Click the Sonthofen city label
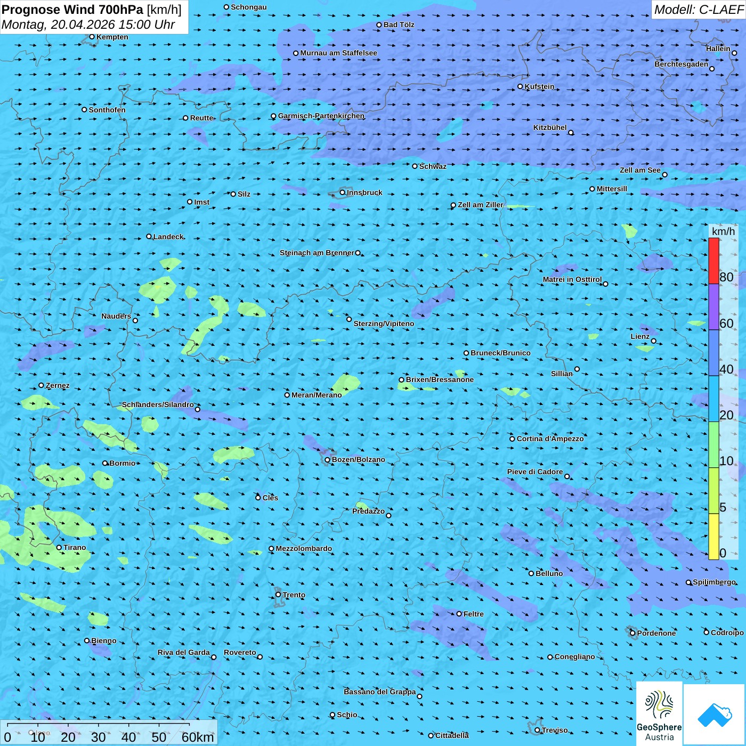The width and height of the screenshot is (746, 746). click(x=107, y=110)
